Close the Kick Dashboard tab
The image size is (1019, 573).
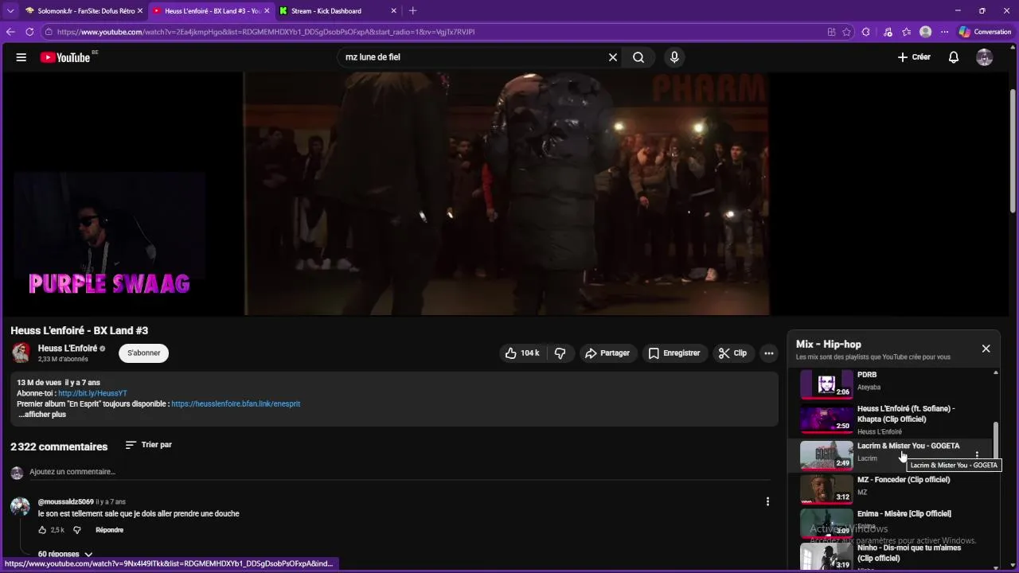pyautogui.click(x=393, y=11)
